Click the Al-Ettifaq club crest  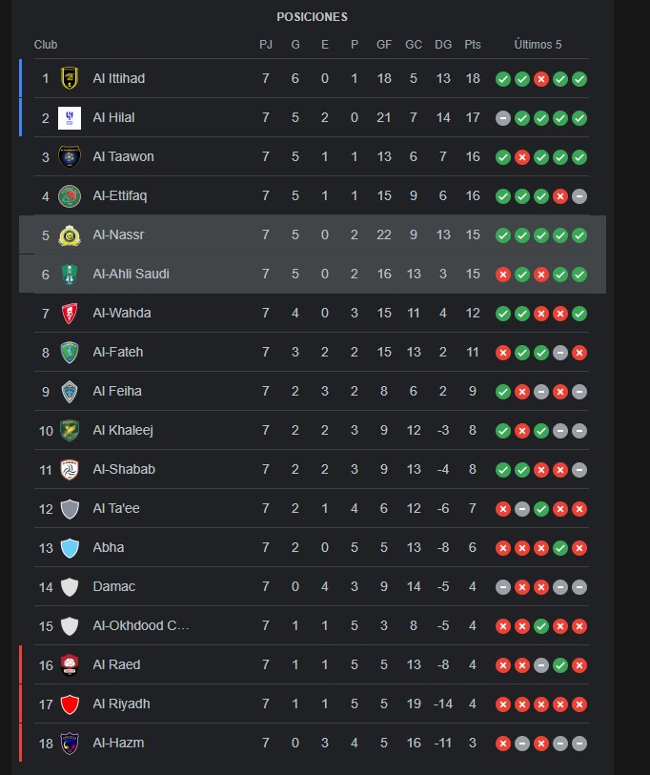pos(70,195)
